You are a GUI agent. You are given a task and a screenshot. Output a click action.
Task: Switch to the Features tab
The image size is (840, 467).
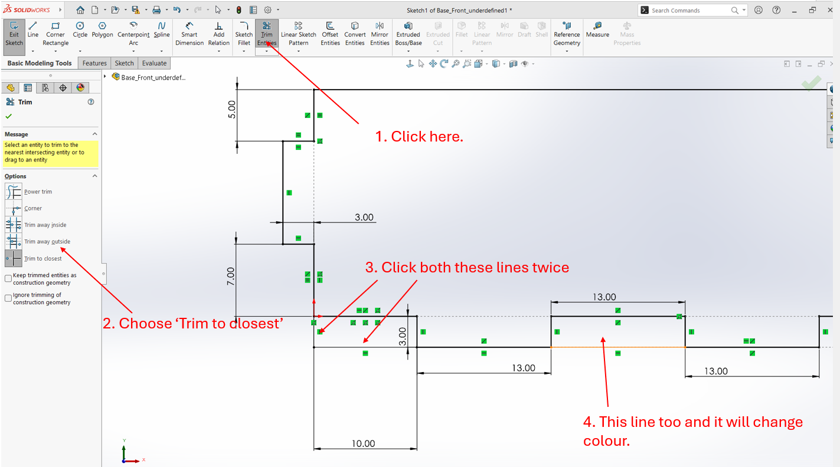pos(94,63)
